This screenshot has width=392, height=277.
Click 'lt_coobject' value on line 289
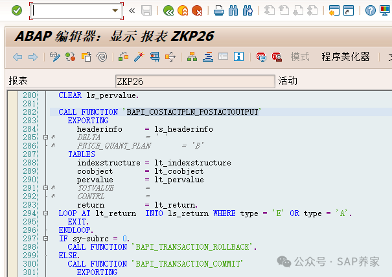pyautogui.click(x=179, y=171)
